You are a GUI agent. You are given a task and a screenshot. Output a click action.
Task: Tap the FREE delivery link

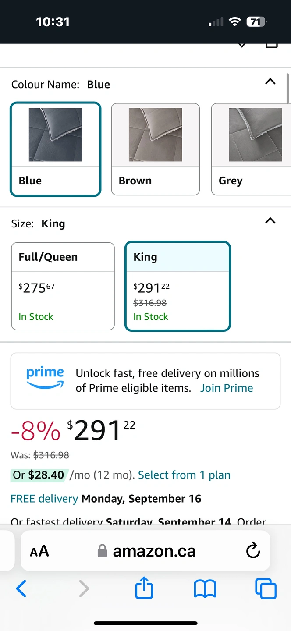[x=44, y=499]
